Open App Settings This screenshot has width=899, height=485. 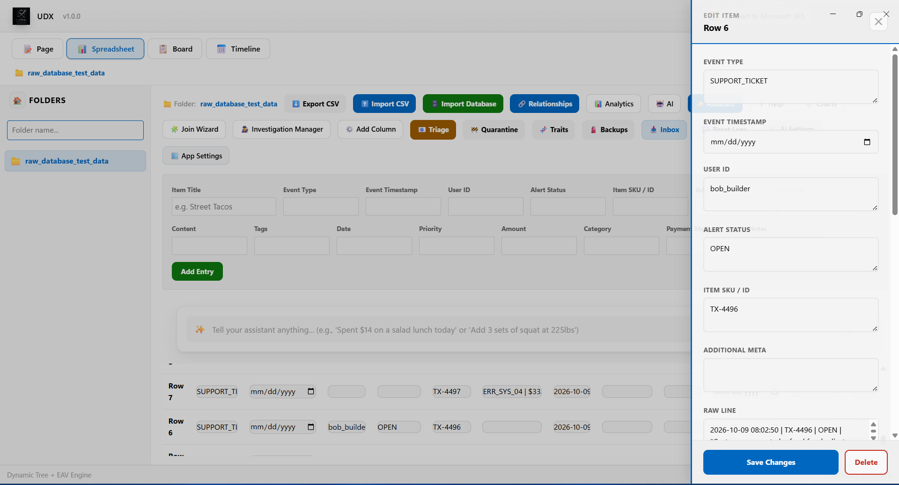pyautogui.click(x=196, y=156)
